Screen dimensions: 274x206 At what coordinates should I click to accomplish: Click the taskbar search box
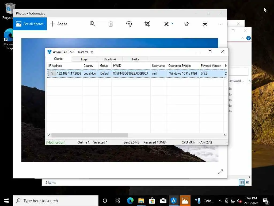click(x=56, y=201)
